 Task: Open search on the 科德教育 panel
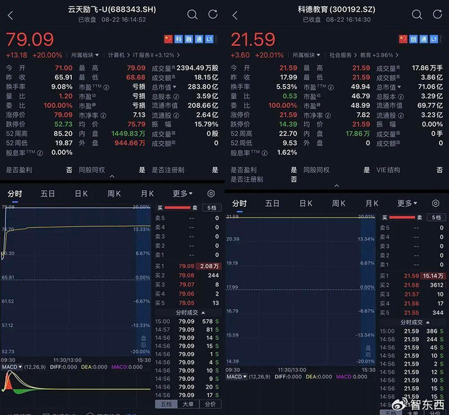417,14
